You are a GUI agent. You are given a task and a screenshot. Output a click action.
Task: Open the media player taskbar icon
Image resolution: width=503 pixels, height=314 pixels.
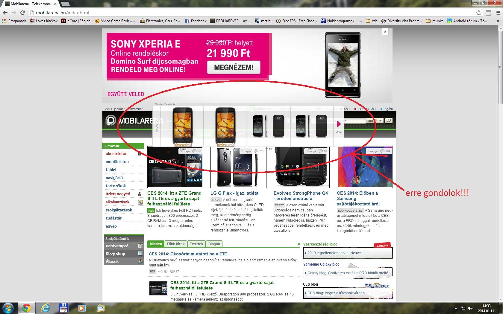(x=82, y=308)
